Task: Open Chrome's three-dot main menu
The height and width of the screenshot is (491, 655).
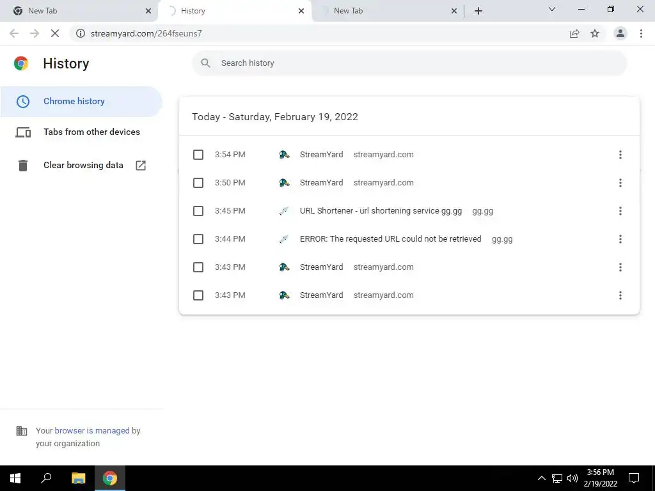Action: tap(641, 33)
